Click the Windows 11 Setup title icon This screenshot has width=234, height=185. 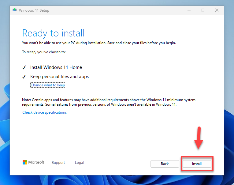click(14, 10)
